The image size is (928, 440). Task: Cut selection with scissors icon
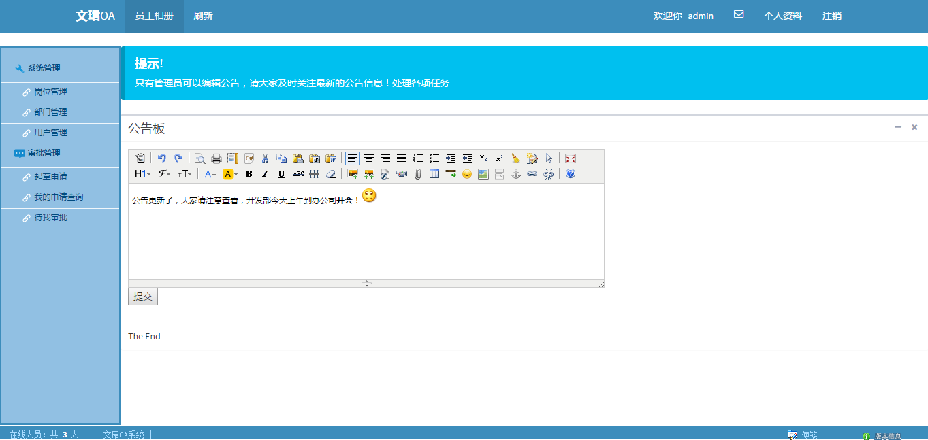click(266, 158)
